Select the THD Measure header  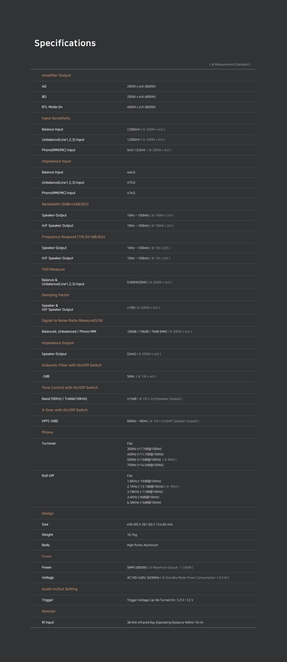pos(53,269)
